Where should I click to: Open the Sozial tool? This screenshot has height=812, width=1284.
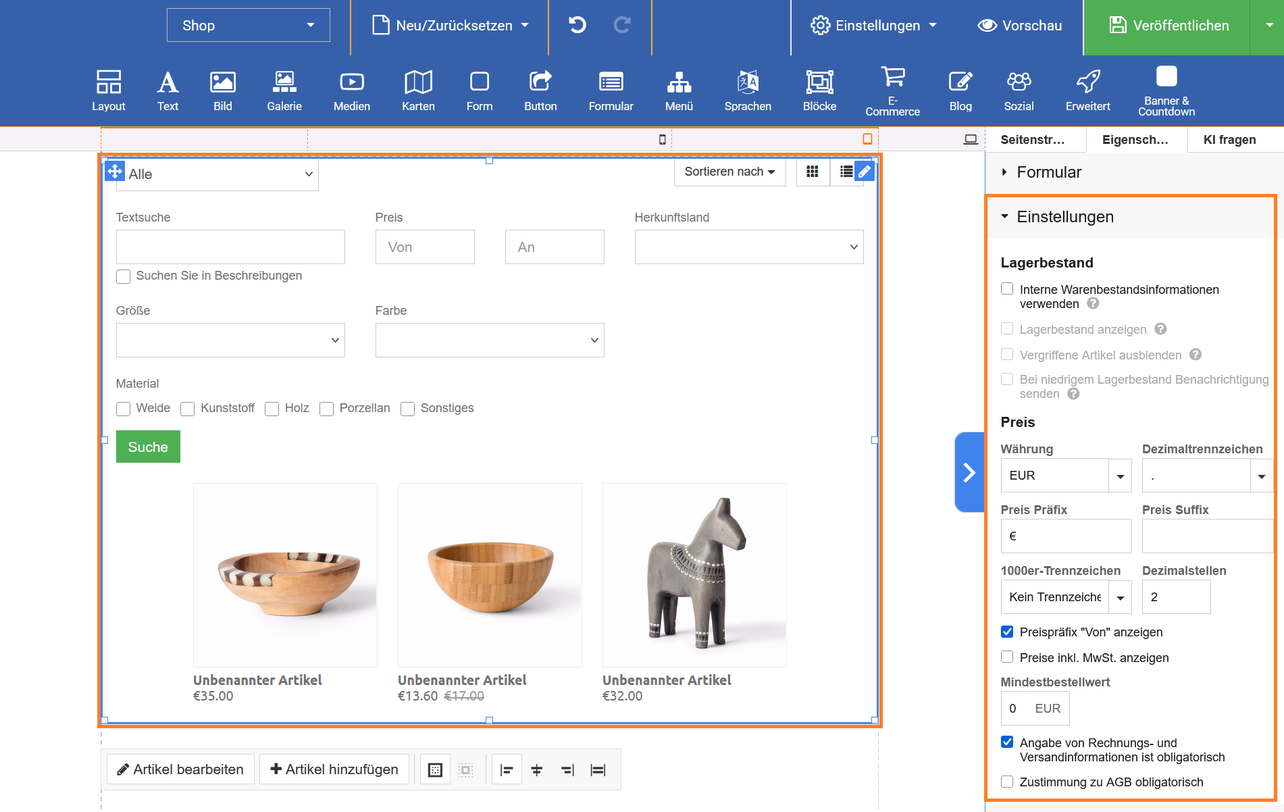(1019, 91)
